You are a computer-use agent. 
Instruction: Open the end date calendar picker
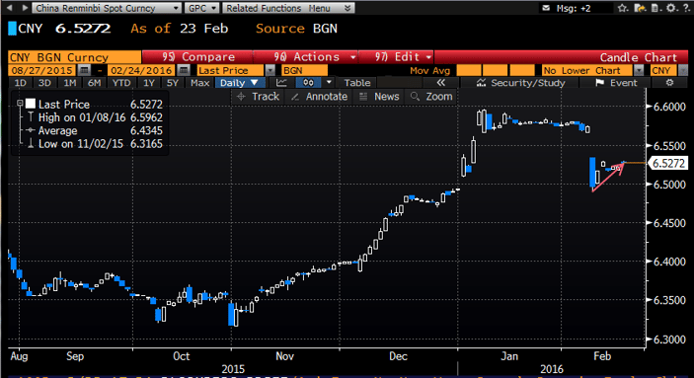point(184,70)
